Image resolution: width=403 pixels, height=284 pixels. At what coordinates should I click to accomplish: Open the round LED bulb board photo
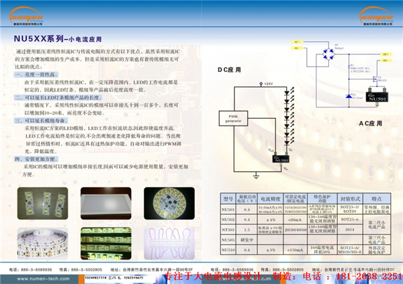(x=169, y=203)
